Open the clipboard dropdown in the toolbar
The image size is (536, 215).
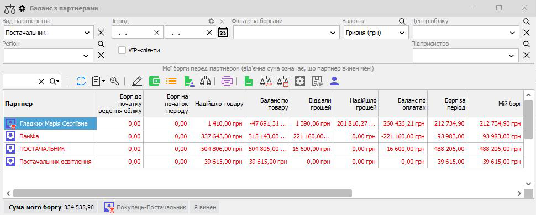[x=98, y=81]
